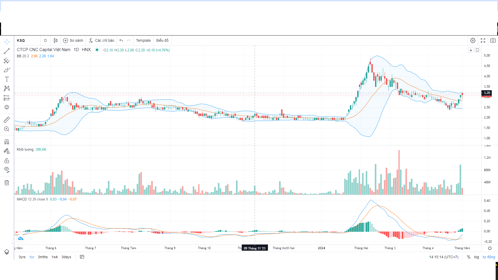Expand the left drawing toolbar collapse arrow
Screen dimensions: 498x280
[13, 243]
